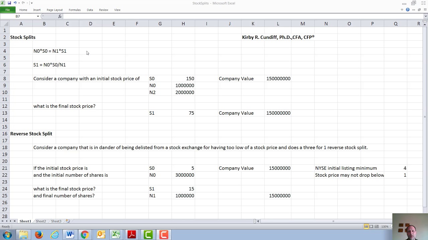The height and width of the screenshot is (240, 428).
Task: Select the NYSE initial listing minimum value 4
Action: coord(396,168)
